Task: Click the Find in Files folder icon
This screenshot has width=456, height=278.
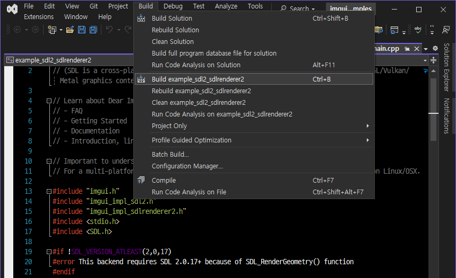Action: click(378, 30)
